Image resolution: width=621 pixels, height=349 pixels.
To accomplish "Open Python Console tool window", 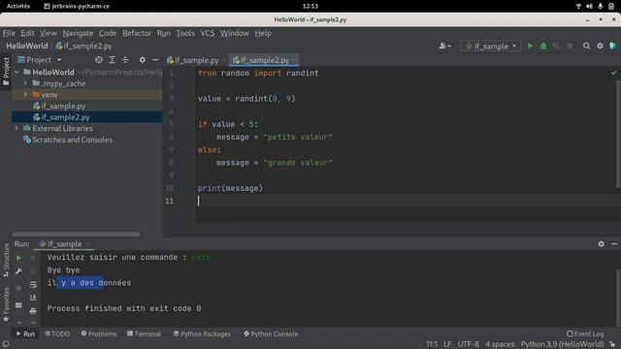I will (271, 333).
